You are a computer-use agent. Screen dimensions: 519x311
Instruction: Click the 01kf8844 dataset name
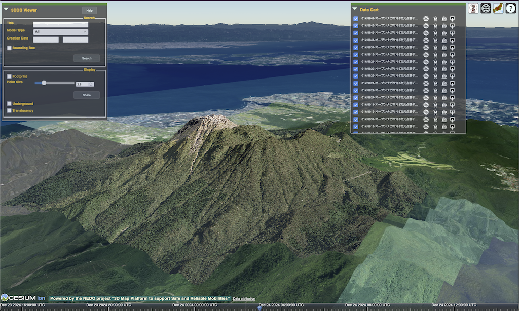pos(390,41)
